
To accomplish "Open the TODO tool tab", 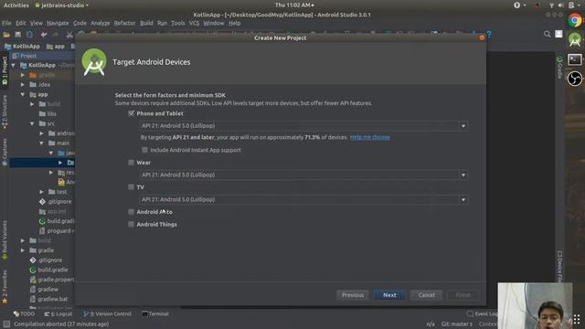I will [x=25, y=313].
